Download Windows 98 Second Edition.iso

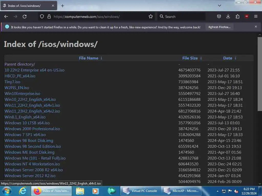(x=32, y=146)
